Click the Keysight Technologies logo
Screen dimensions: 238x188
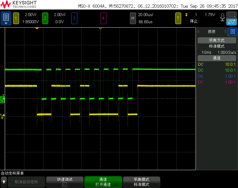18,4
